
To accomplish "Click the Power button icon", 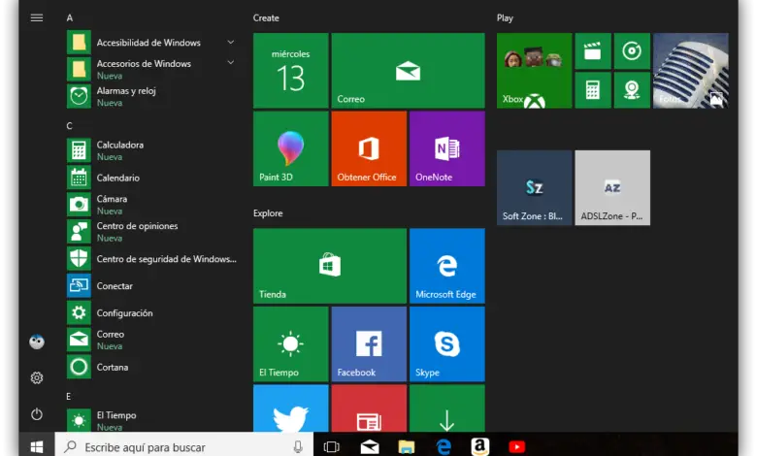I will (37, 414).
